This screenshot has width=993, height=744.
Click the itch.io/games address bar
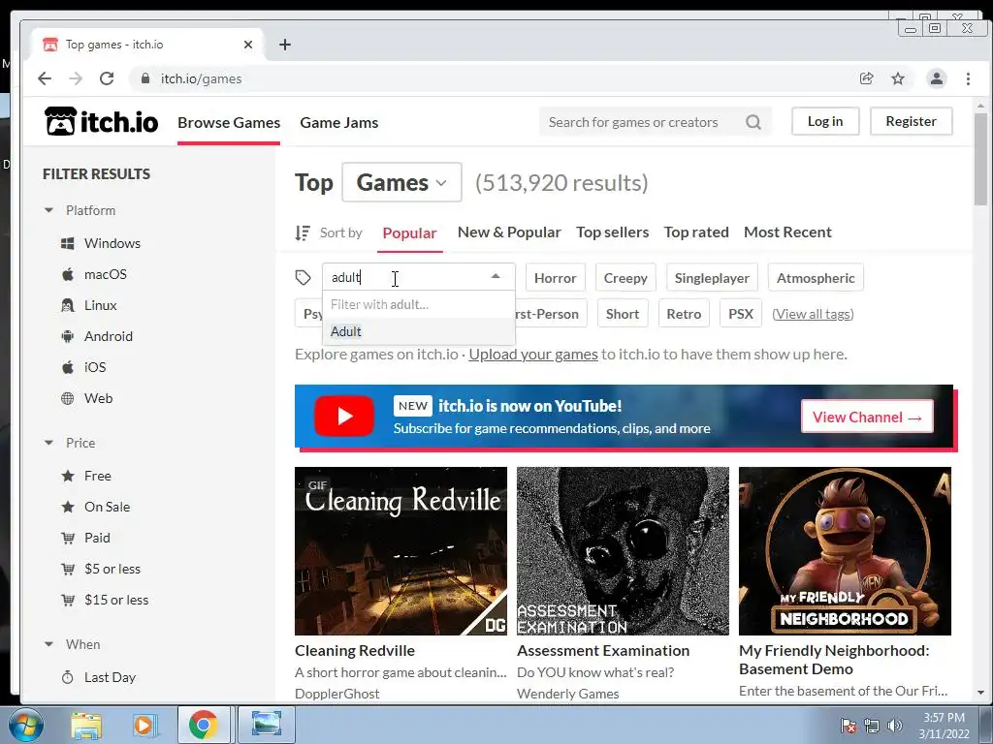494,78
